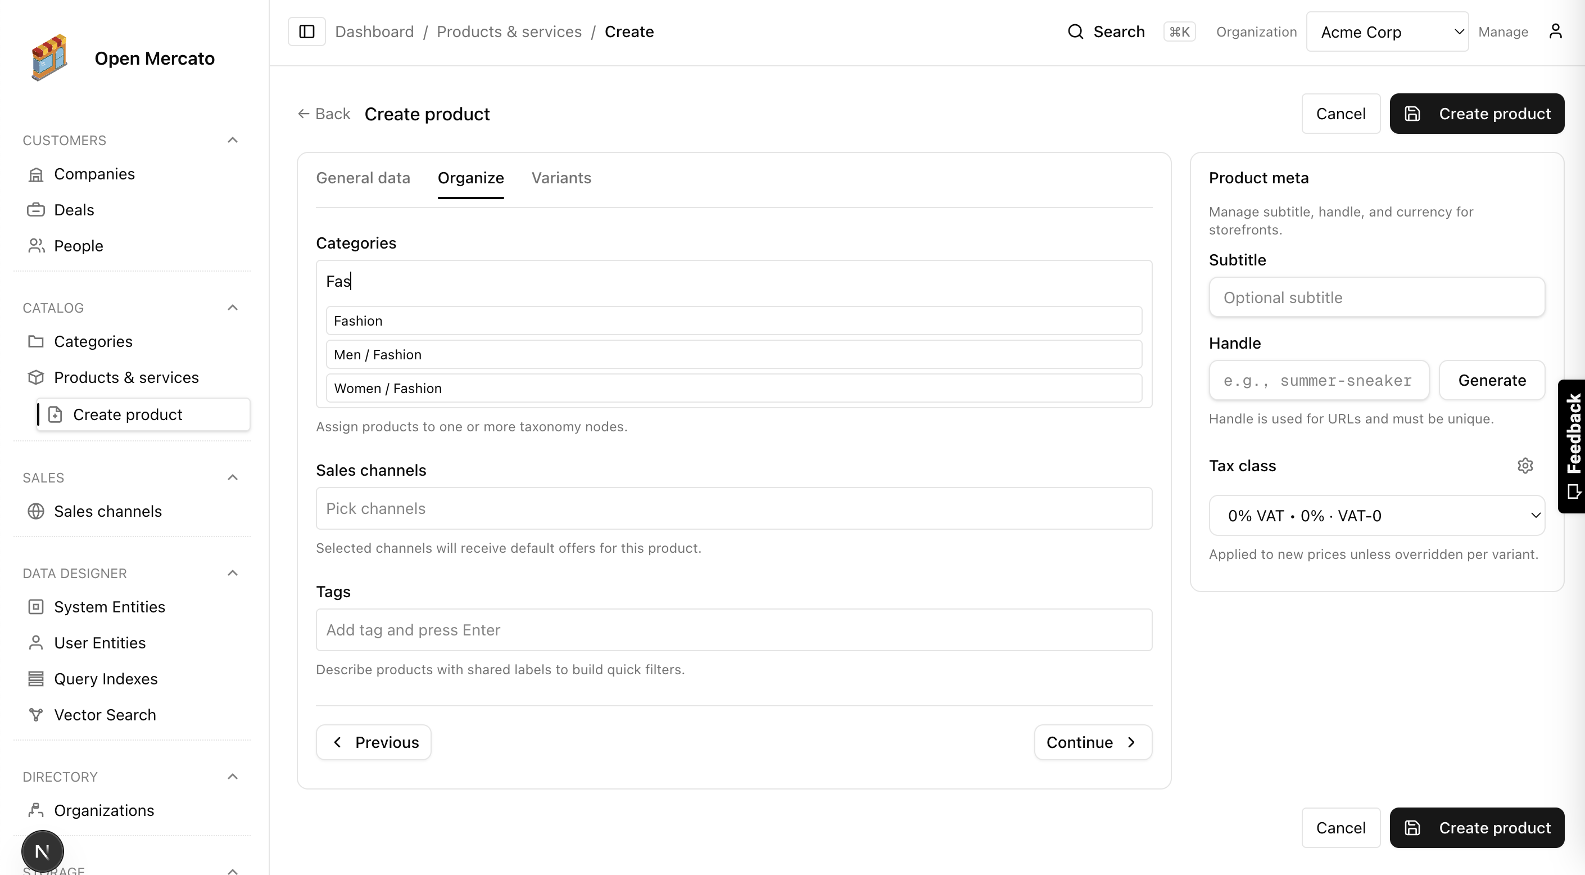Open Companies under Customers

coord(95,174)
